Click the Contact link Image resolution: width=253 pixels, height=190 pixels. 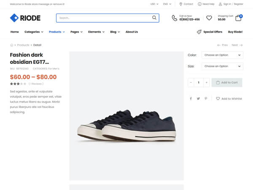tap(188, 4)
